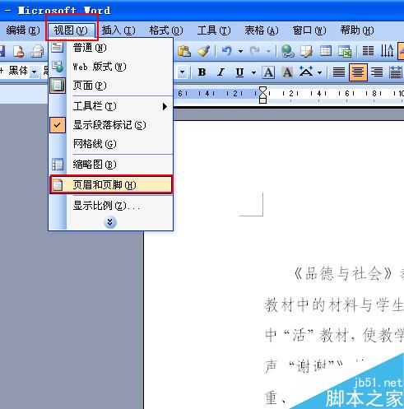Open the Undo history dropdown arrow
404x409 pixels.
pos(240,51)
